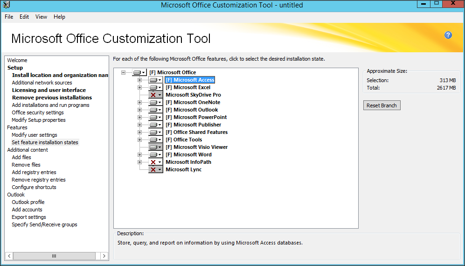This screenshot has width=465, height=266.
Task: Click the install state icon for Microsoft Excel
Action: pos(155,87)
